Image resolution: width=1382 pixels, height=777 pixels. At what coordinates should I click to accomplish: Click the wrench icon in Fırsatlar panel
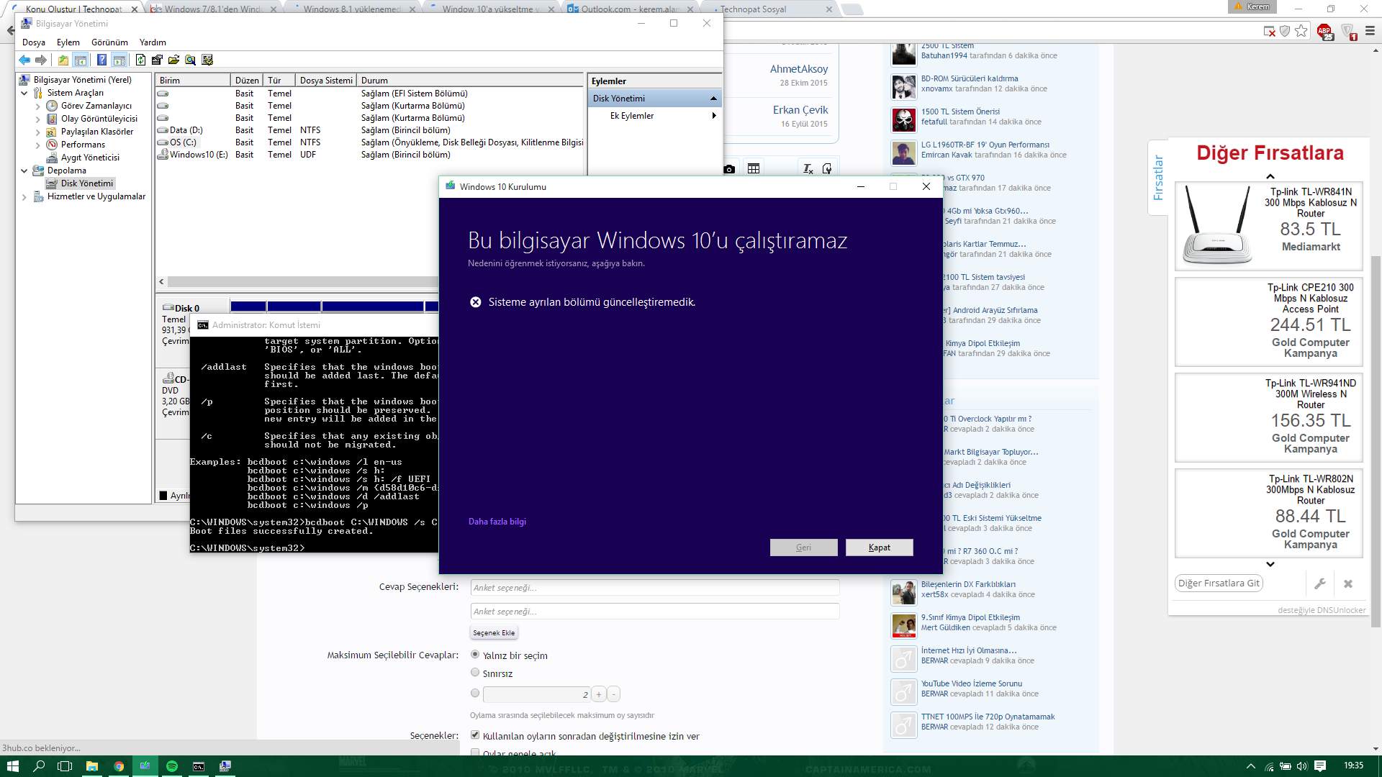pos(1320,583)
